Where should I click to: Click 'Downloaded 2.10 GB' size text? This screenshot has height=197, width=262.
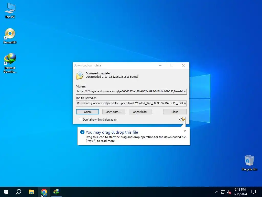112,77
